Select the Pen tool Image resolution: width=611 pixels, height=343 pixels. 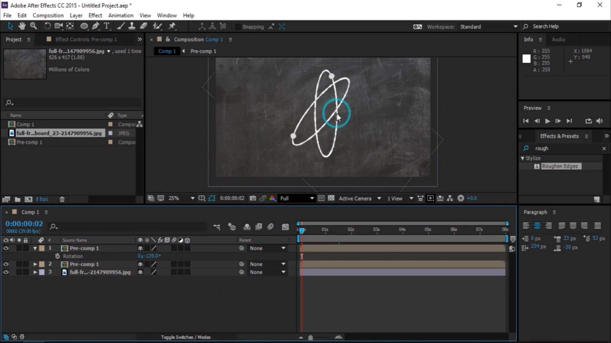click(95, 26)
